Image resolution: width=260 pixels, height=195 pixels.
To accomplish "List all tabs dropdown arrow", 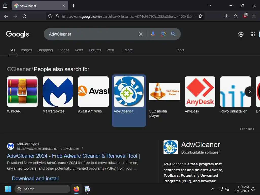I will (x=209, y=6).
